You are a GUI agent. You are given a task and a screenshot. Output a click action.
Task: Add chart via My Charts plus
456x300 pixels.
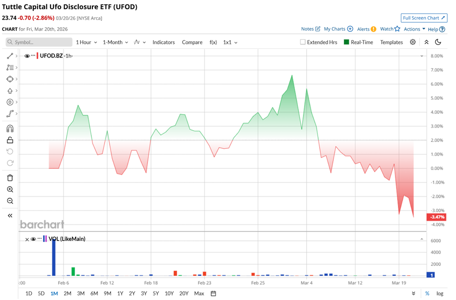tap(350, 29)
